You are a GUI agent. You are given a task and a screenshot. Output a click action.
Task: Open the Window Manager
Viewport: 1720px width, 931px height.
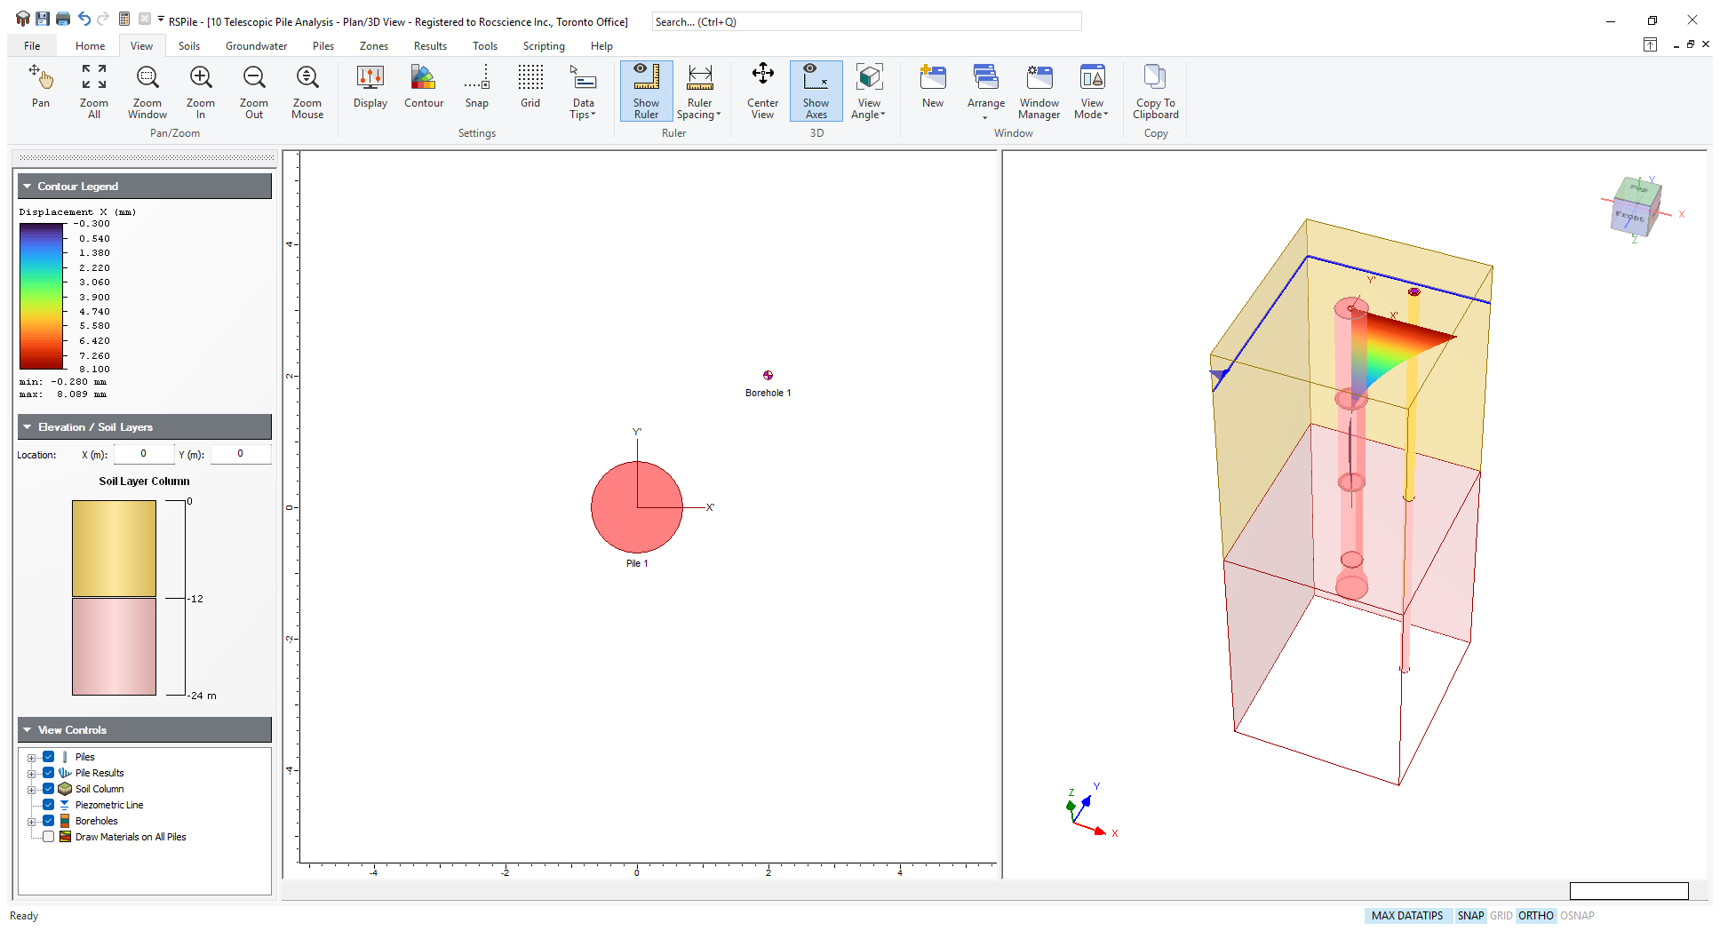tap(1038, 87)
